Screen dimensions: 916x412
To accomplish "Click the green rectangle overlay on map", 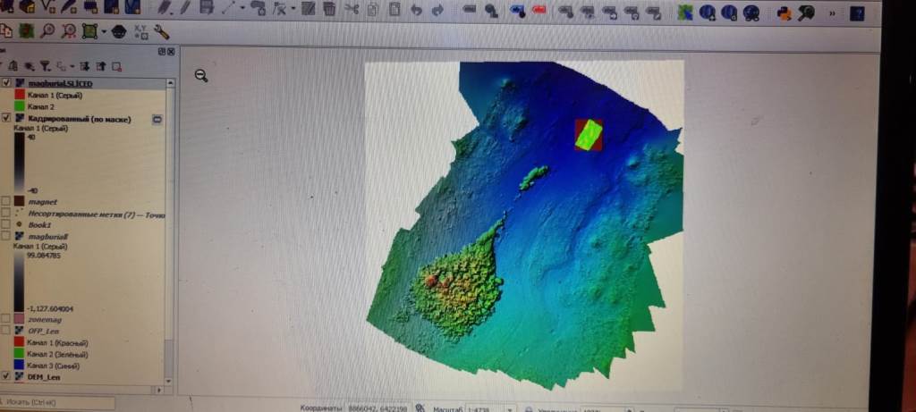I will pyautogui.click(x=589, y=134).
